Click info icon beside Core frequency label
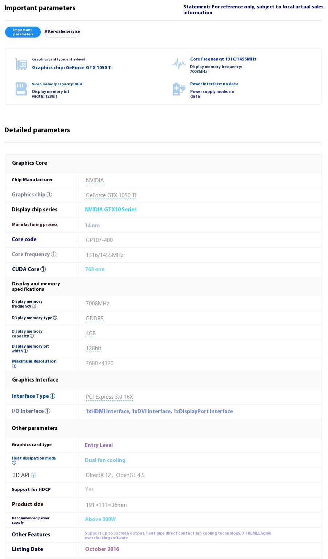 point(54,254)
